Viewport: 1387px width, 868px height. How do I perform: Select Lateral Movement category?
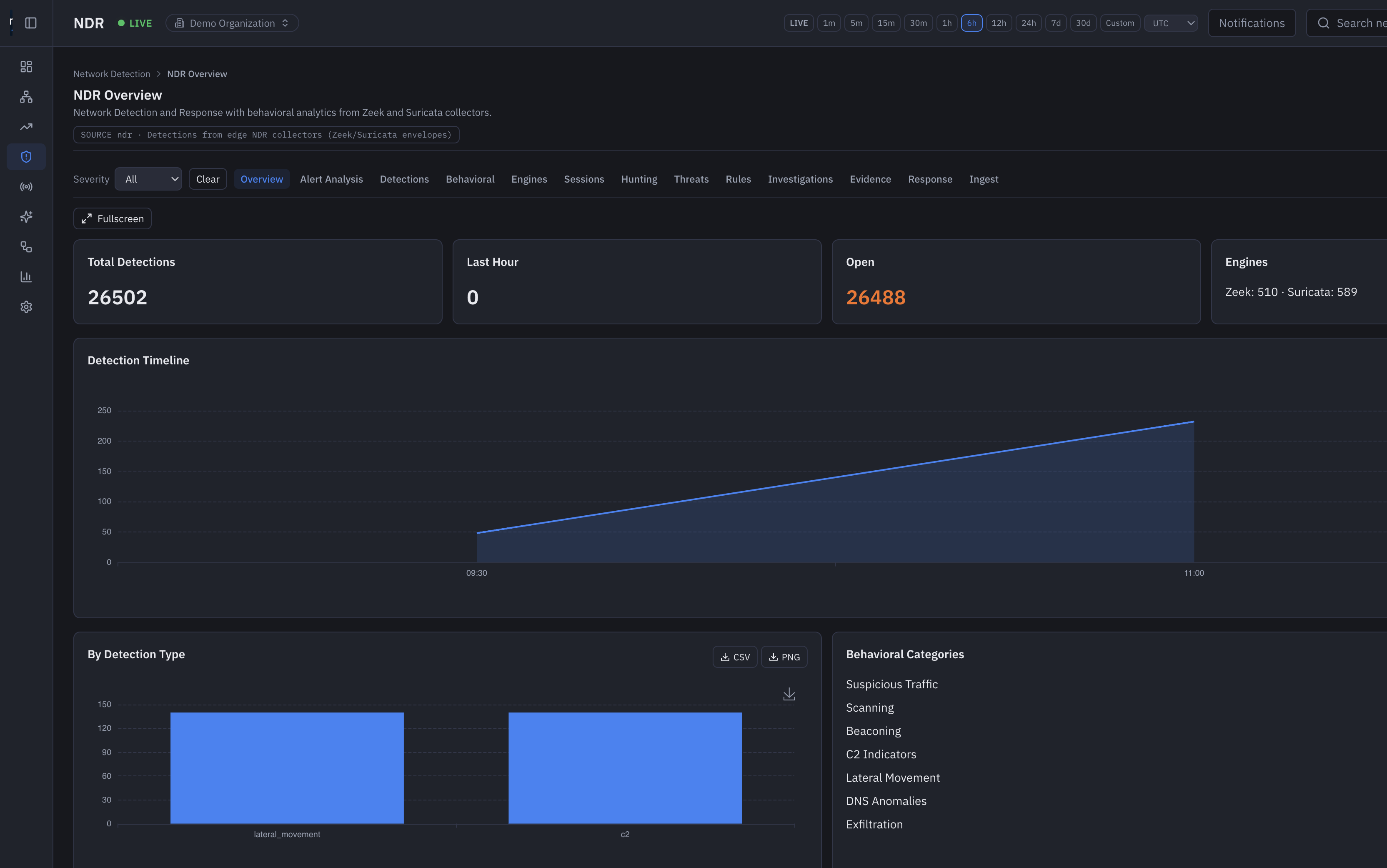[x=892, y=778]
